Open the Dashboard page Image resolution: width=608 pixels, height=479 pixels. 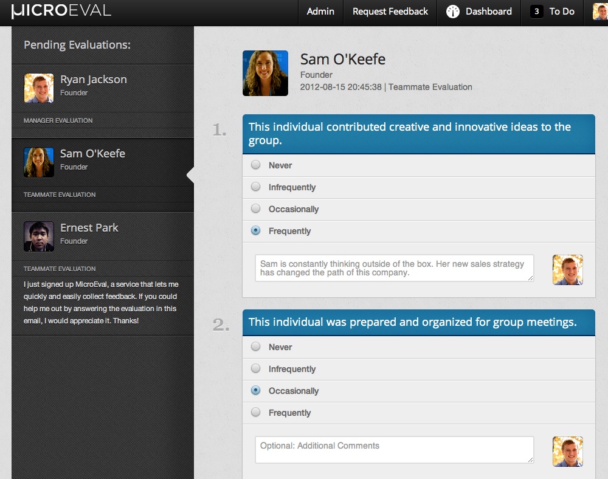[488, 12]
